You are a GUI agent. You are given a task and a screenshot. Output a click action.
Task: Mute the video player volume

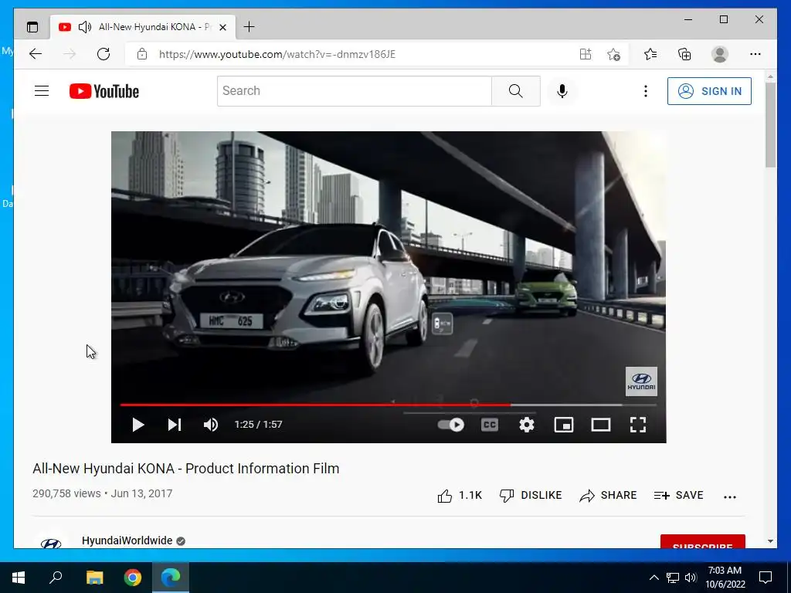click(x=211, y=425)
